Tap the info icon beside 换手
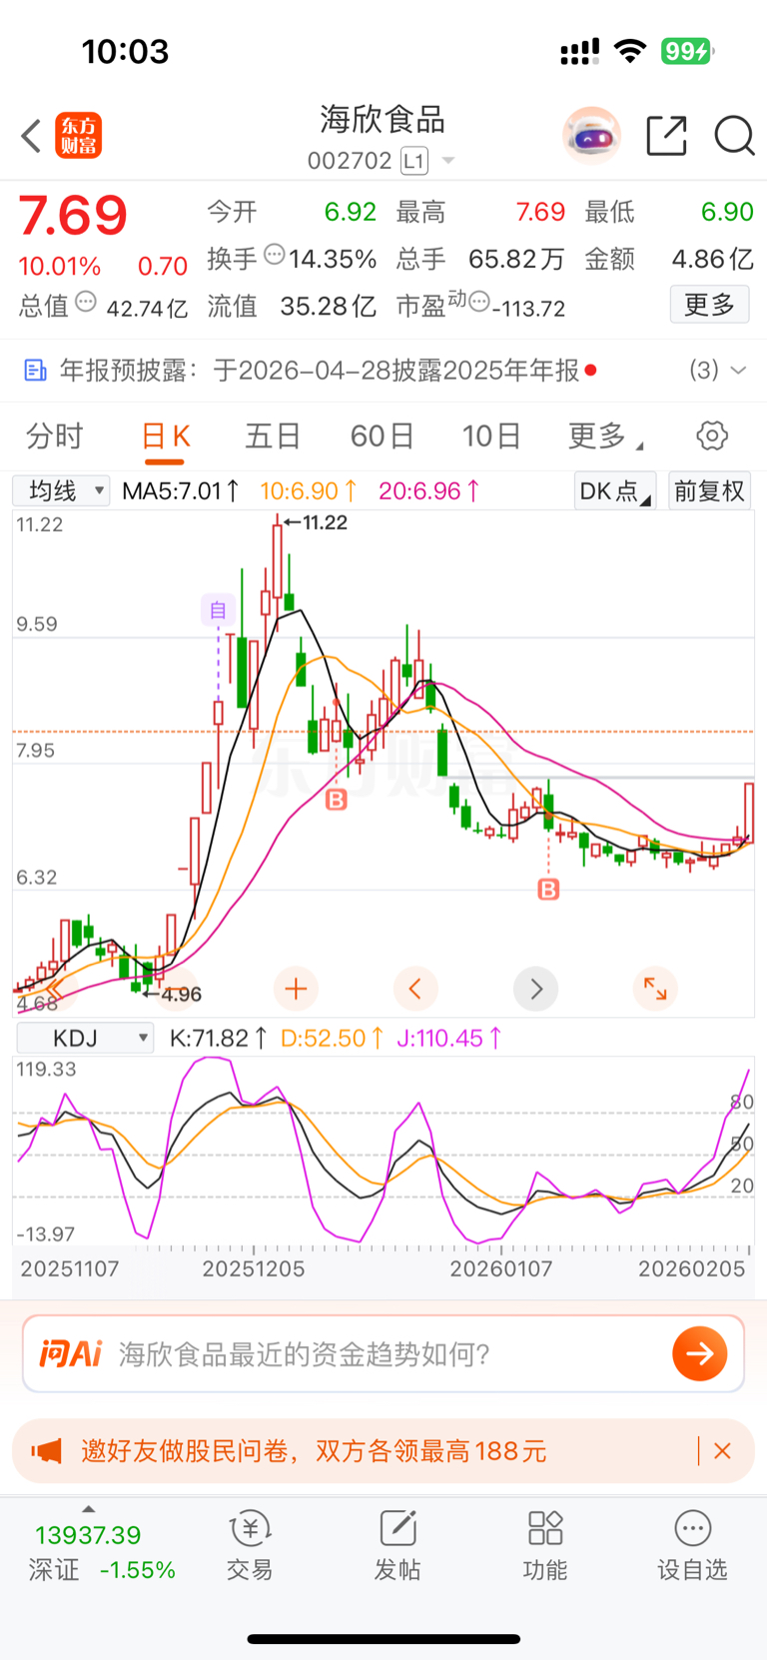 click(275, 255)
